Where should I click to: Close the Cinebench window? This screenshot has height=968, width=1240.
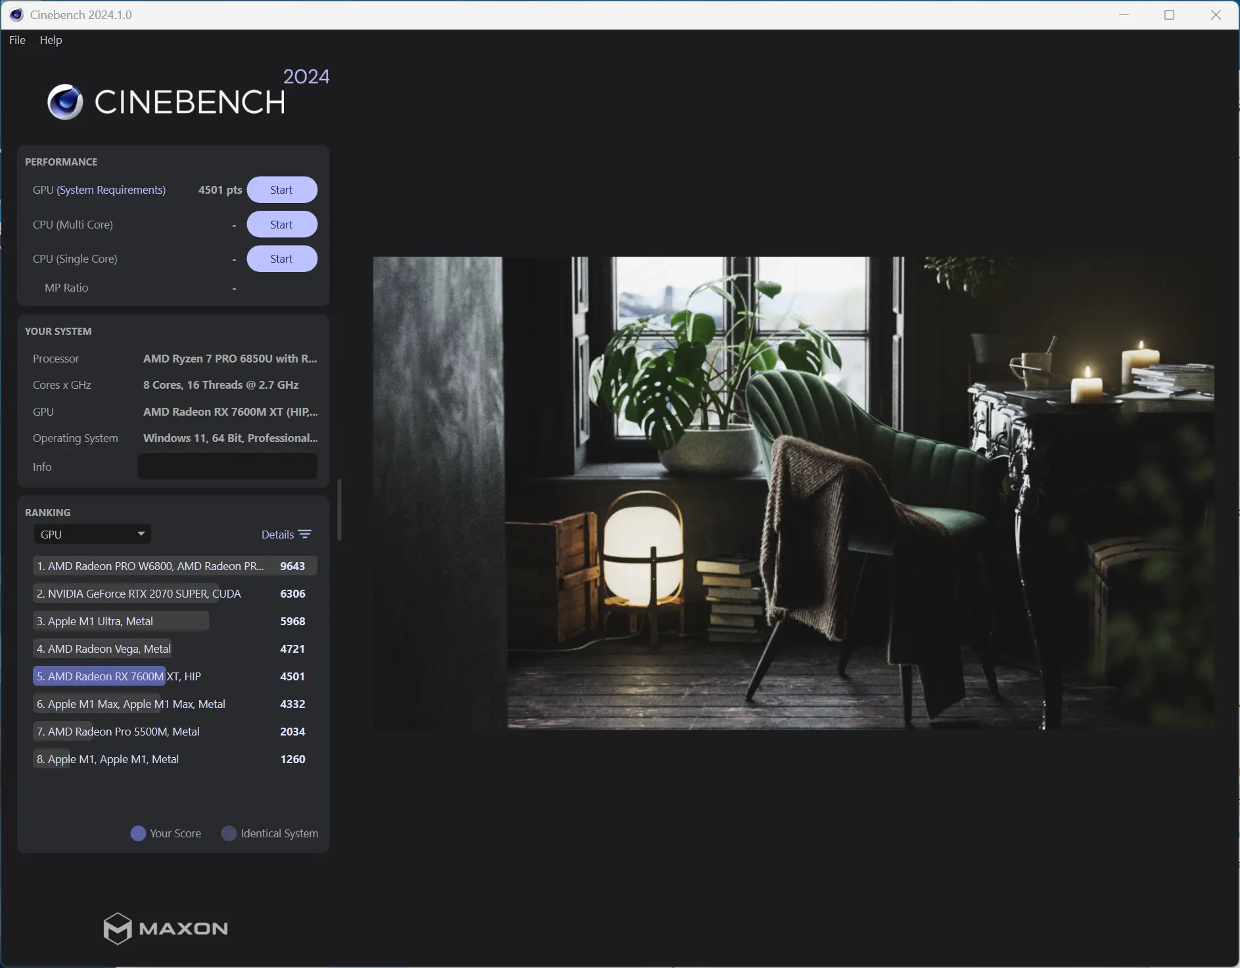(x=1216, y=14)
